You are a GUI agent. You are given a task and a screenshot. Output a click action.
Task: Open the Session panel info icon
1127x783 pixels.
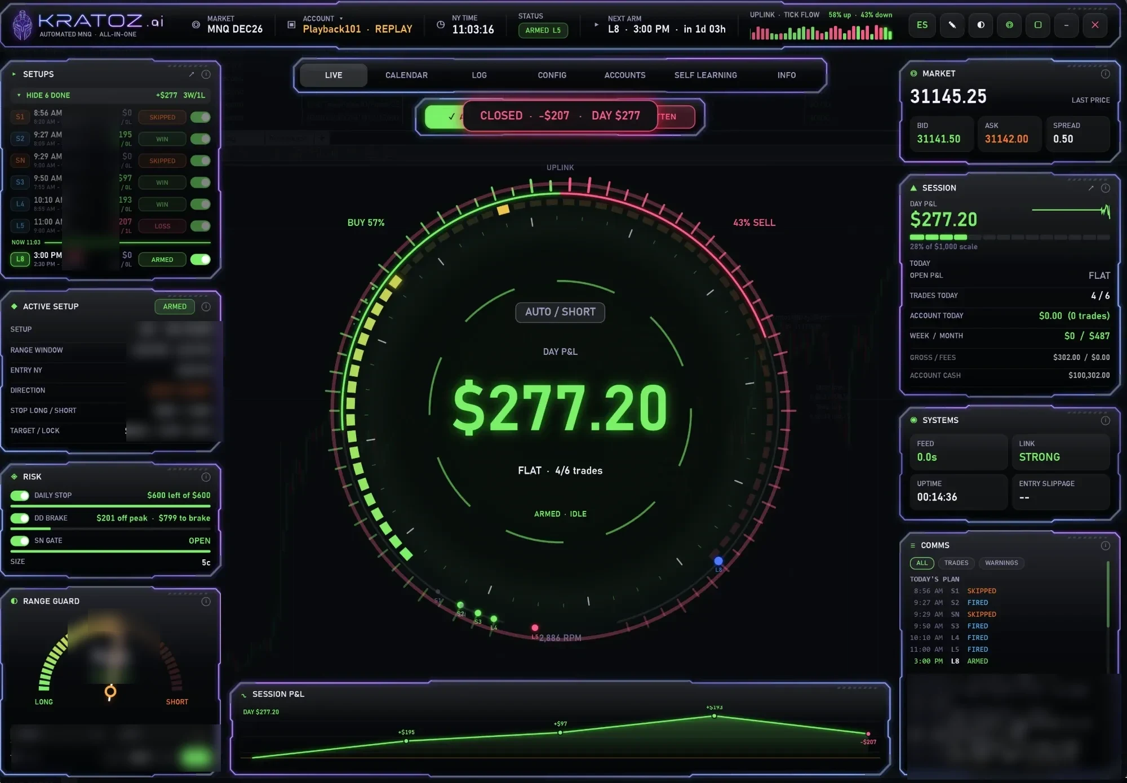(1106, 188)
